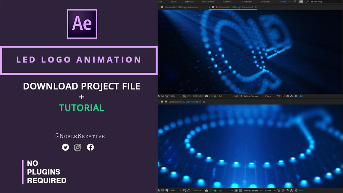Screen dimensions: 343x193
Task: Open composition flowchart icon in upper viewer toolbar
Action: point(291,96)
